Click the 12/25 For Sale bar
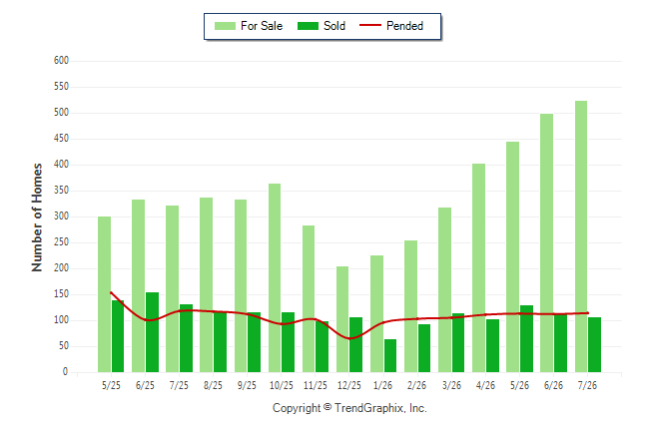Screen dimensions: 645x433 click(342, 319)
